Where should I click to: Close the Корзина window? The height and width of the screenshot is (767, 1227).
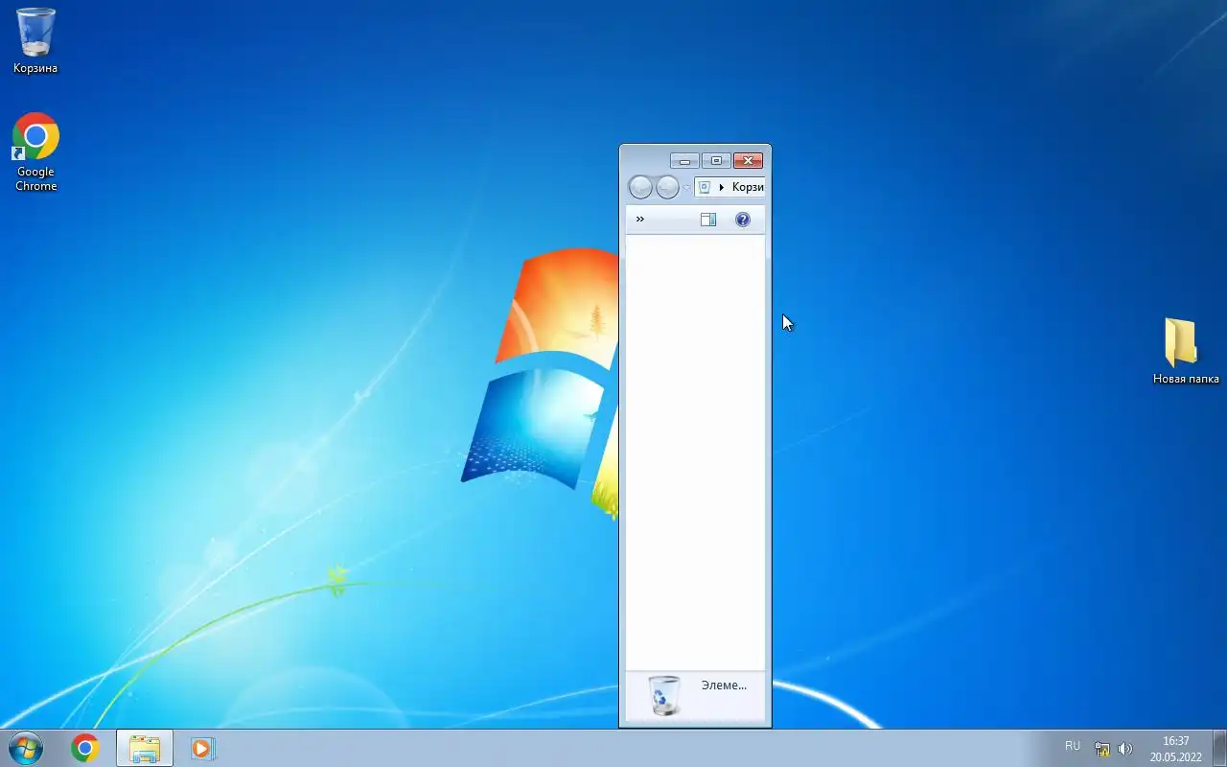click(748, 160)
